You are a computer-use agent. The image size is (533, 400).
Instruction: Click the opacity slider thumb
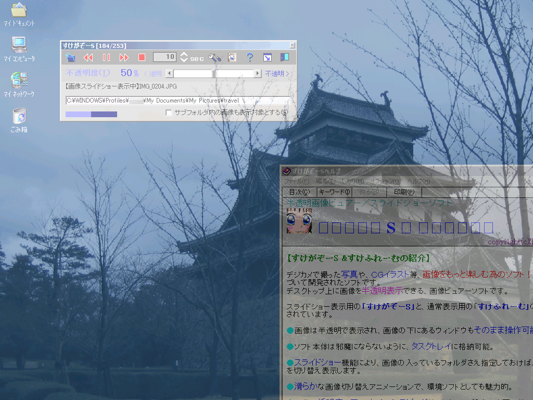click(x=214, y=73)
